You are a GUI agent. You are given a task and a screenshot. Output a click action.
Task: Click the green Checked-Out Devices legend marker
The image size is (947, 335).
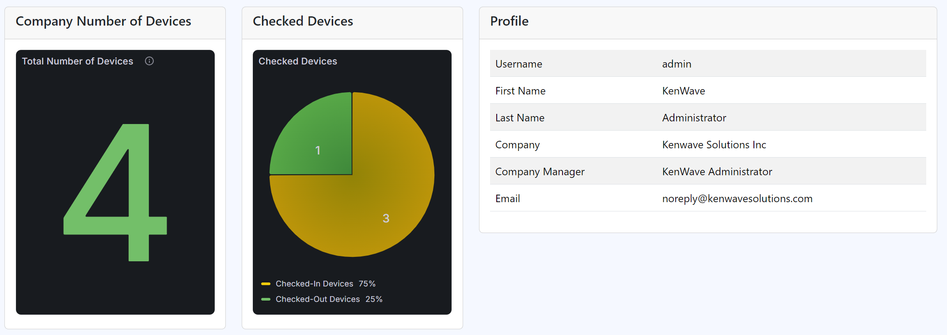point(266,299)
